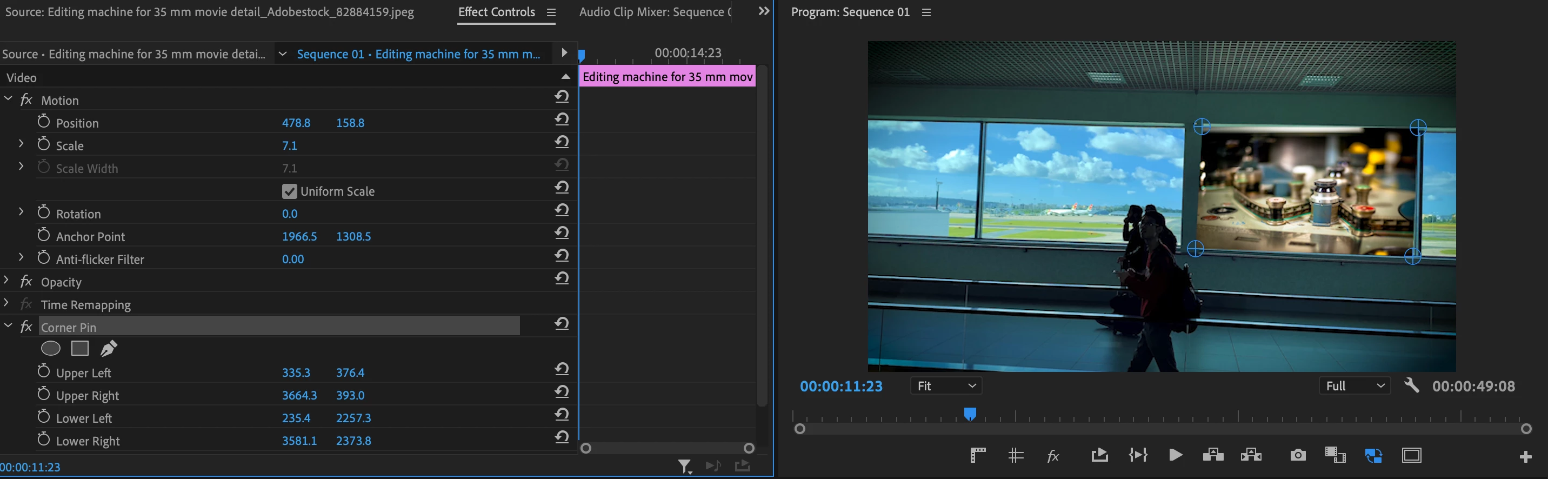This screenshot has width=1548, height=479.
Task: Select the upper left corner pin handle
Action: point(1202,126)
